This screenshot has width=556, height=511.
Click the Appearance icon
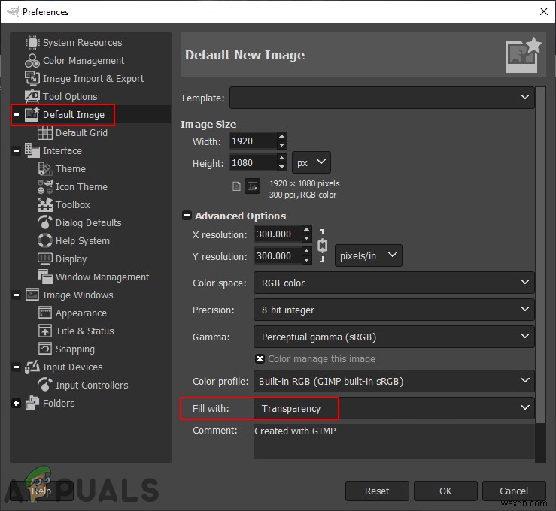[x=45, y=313]
